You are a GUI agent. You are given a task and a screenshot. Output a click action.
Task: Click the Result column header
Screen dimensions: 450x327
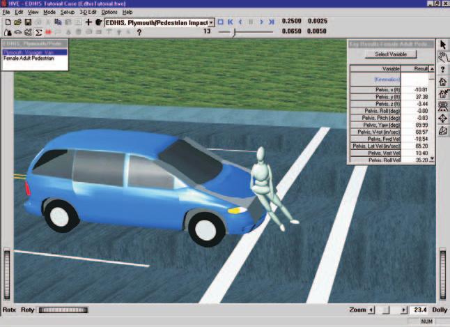(415, 68)
